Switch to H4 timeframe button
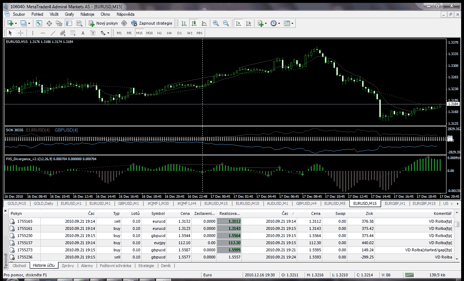The image size is (464, 281). click(x=169, y=33)
